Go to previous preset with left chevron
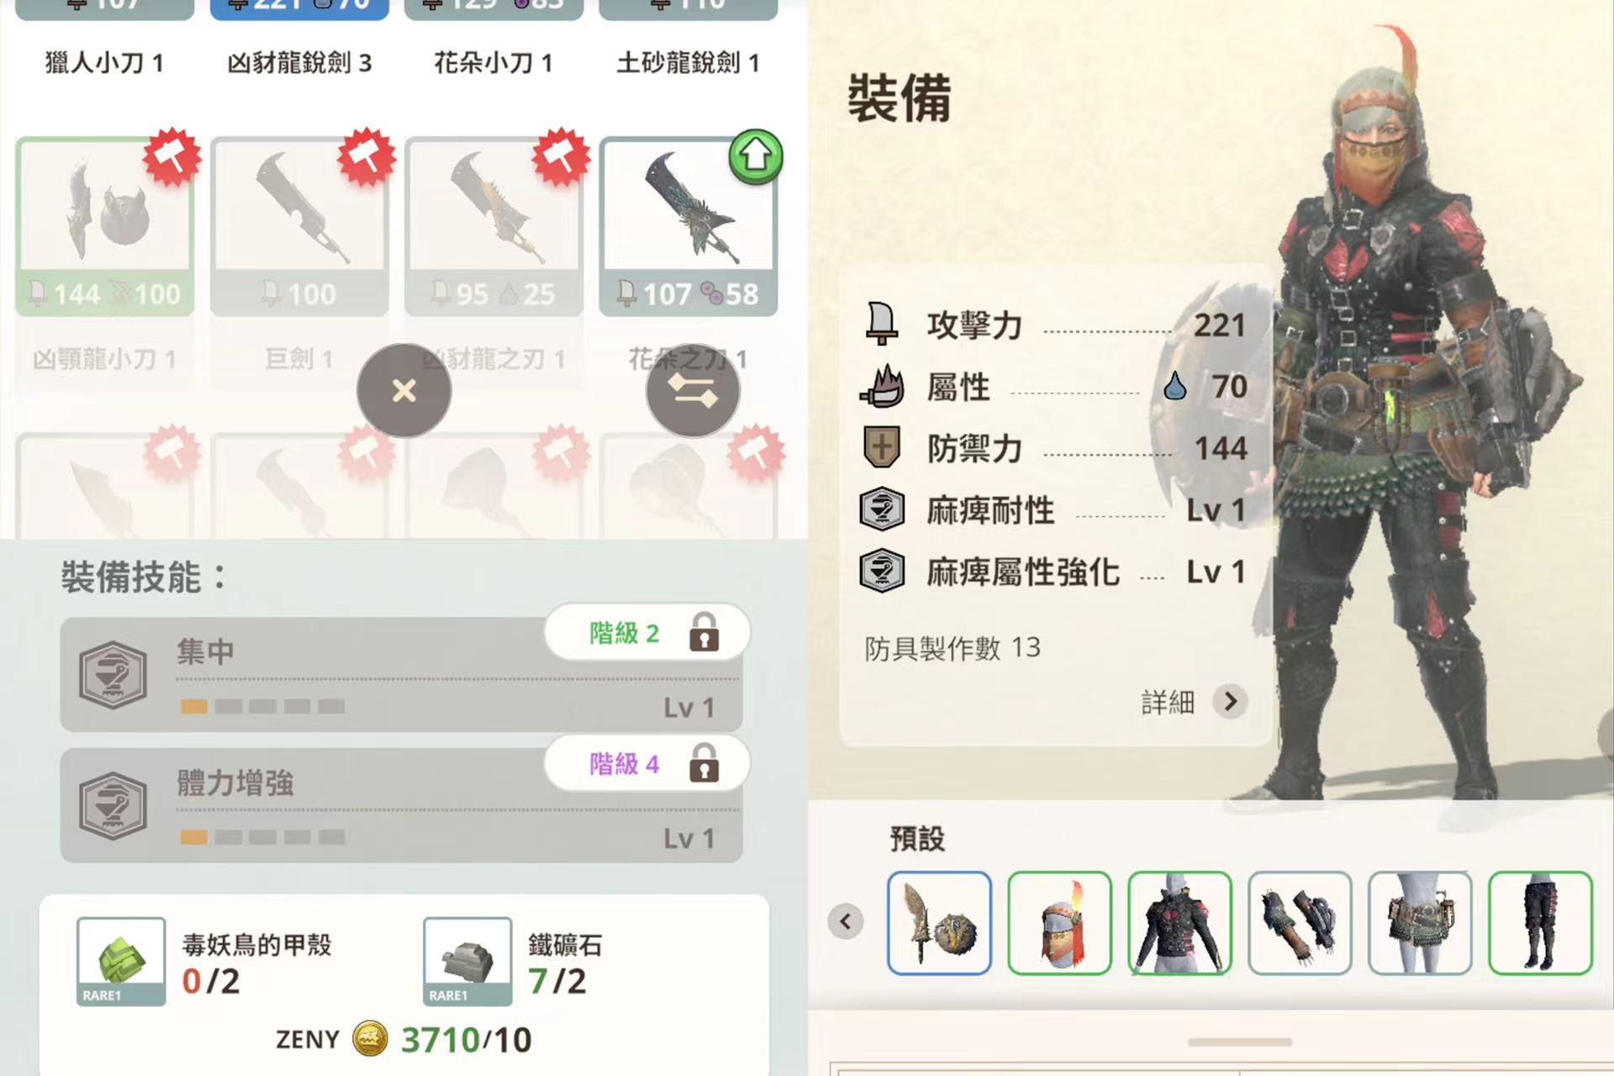1614x1076 pixels. 846,921
